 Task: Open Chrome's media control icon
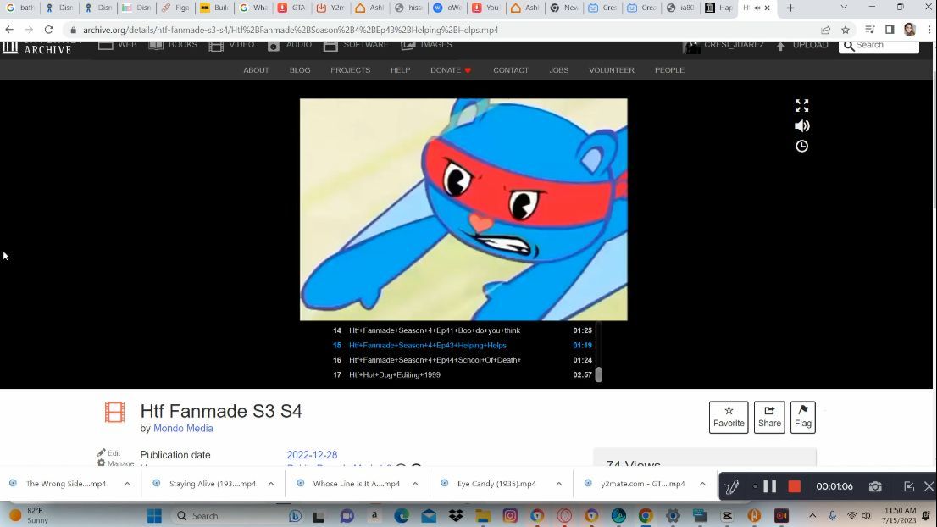tap(869, 30)
